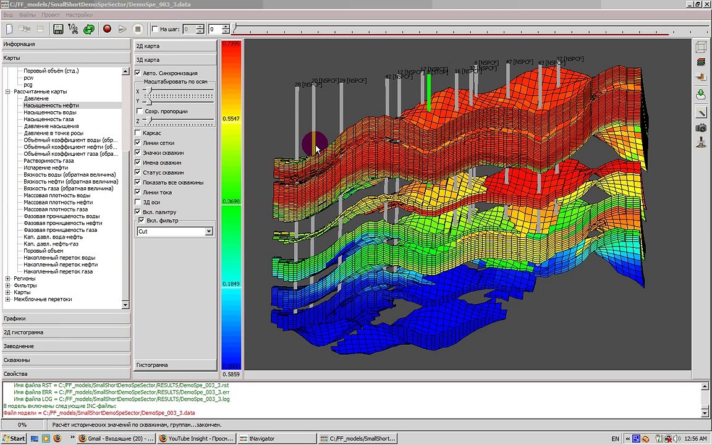Screen dimensions: 712x445
Task: Collapse the 'Рассчитанные карты' tree node
Action: click(7, 91)
